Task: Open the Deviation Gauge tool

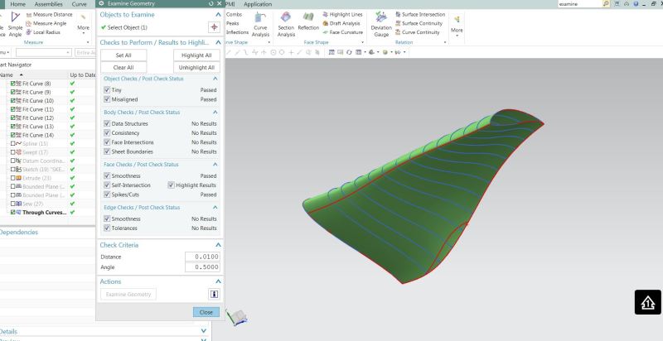Action: click(381, 25)
